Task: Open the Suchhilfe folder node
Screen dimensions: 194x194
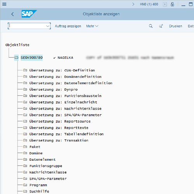Action: point(25,191)
